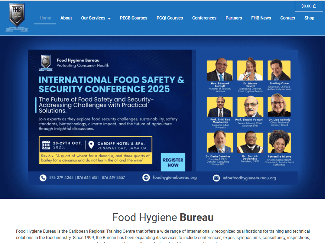Expand the Our Services dropdown arrow
The image size is (325, 243).
(109, 18)
